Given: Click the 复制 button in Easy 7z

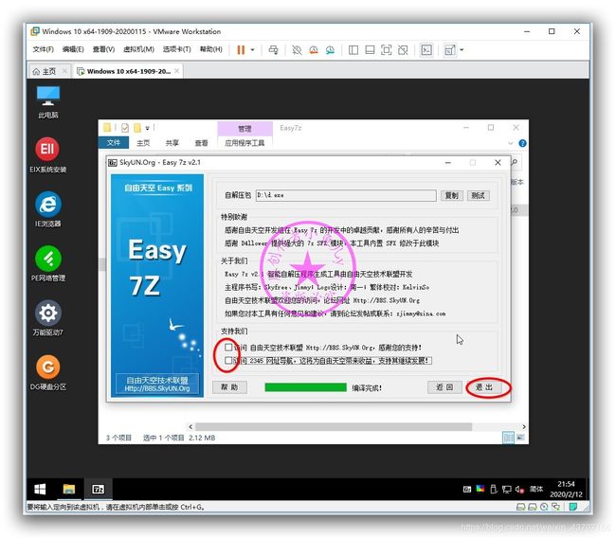Looking at the screenshot, I should (451, 195).
